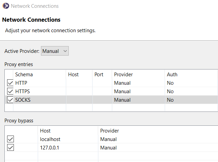Viewport: 218px width, 162px height.
Task: Toggle the 127.0.0.1 bypass checkbox
Action: coord(10,147)
